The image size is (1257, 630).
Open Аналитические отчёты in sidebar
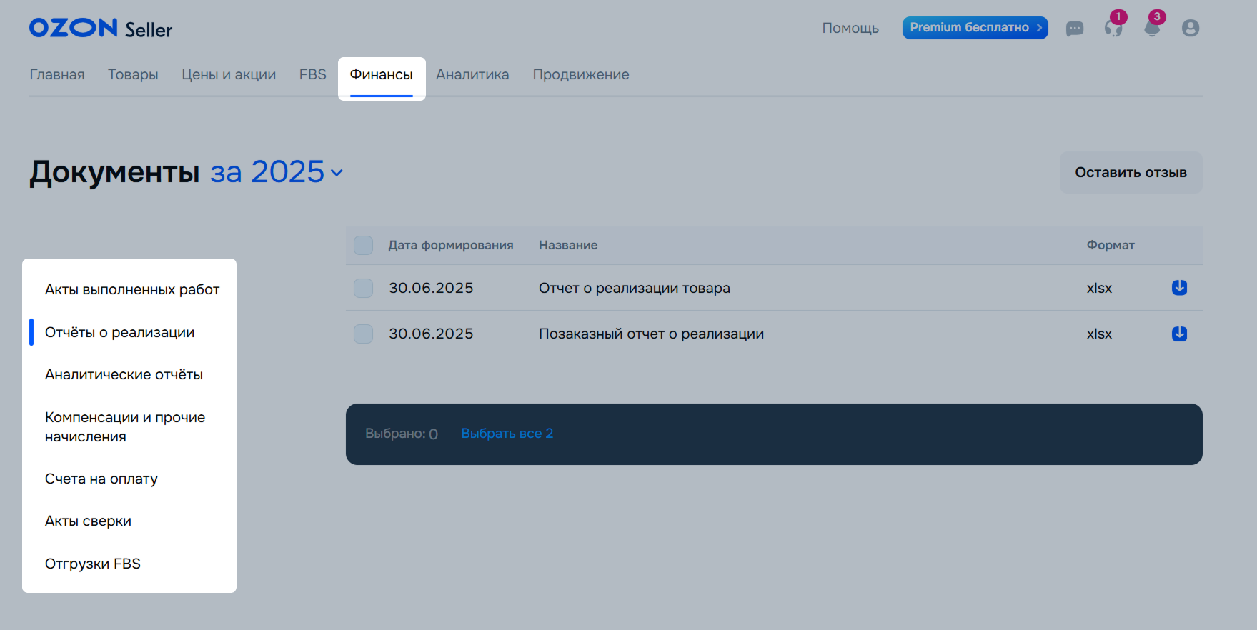(x=124, y=374)
